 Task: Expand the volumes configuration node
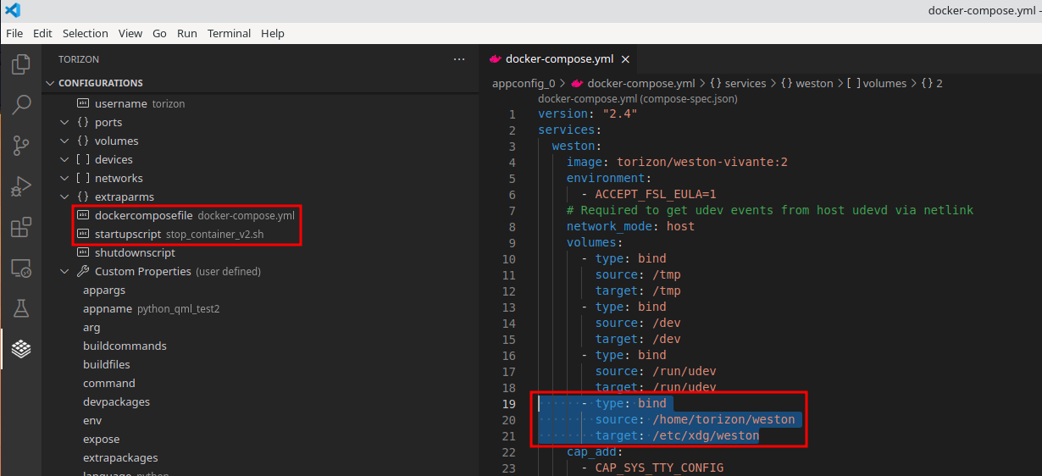coord(64,141)
